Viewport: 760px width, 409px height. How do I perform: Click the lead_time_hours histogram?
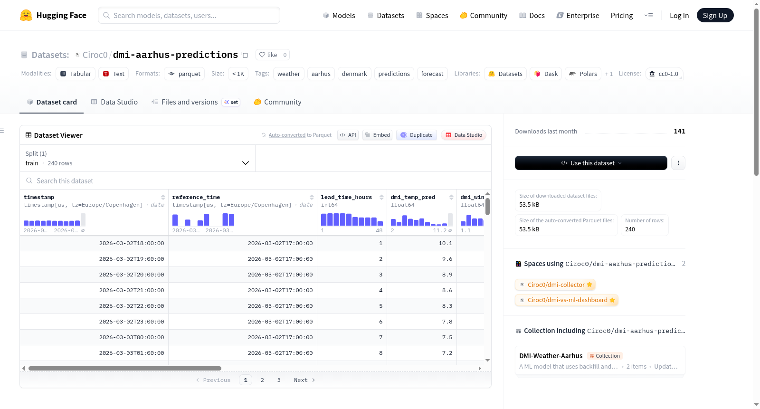tap(352, 219)
